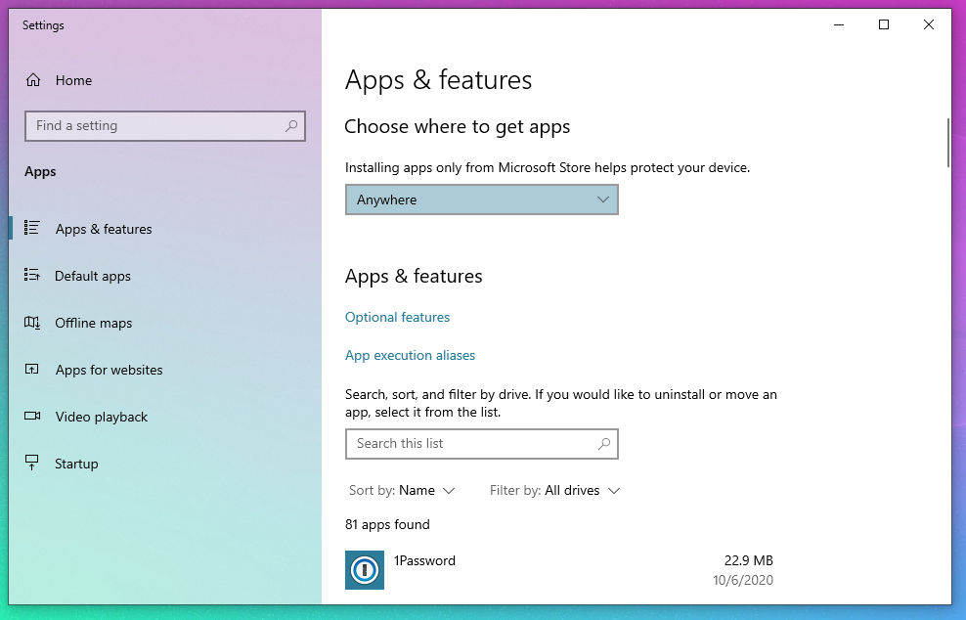The width and height of the screenshot is (966, 620).
Task: Click the Startup icon
Action: point(31,463)
